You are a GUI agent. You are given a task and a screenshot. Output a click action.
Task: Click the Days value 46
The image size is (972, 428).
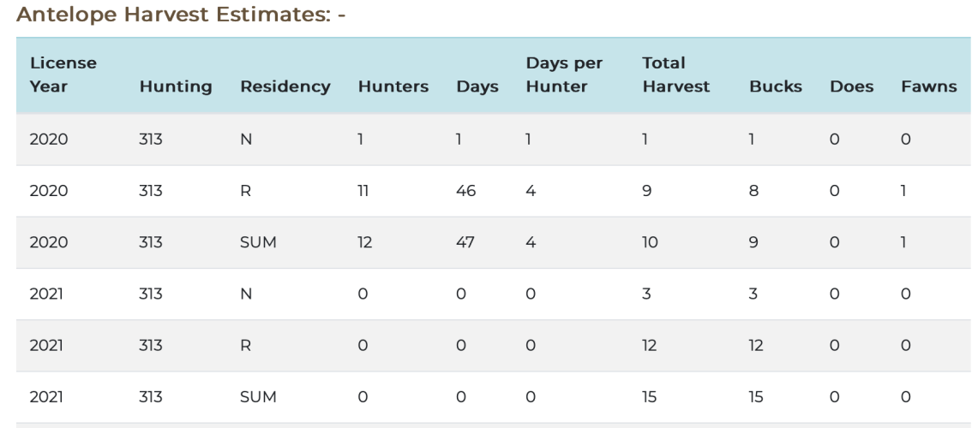[467, 193]
